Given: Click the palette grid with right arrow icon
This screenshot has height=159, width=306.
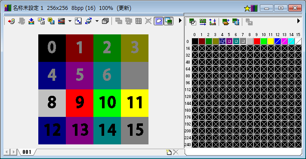Looking at the screenshot, I should tap(203, 22).
